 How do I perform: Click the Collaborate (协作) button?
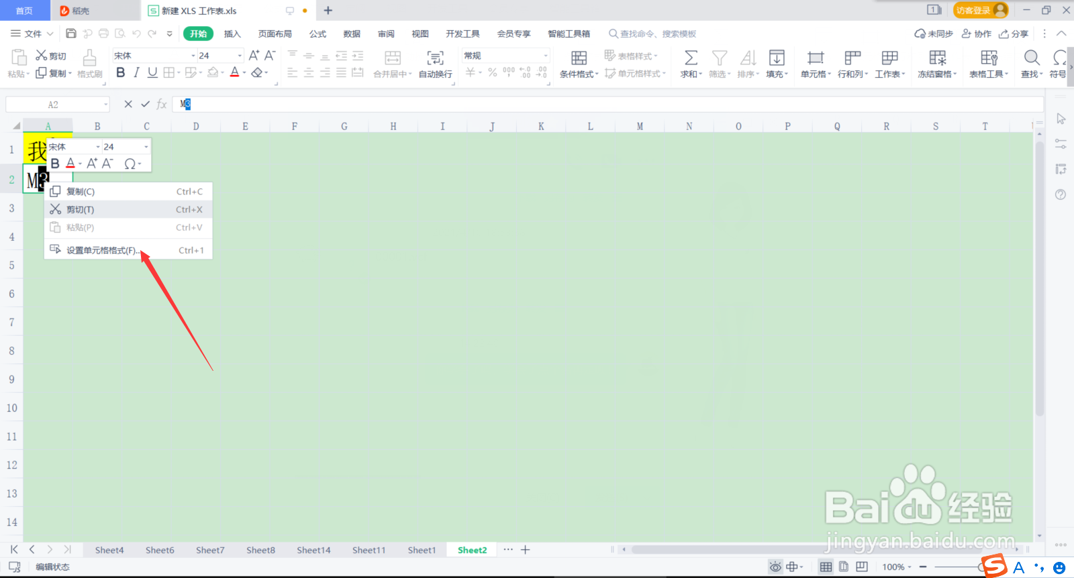coord(977,34)
